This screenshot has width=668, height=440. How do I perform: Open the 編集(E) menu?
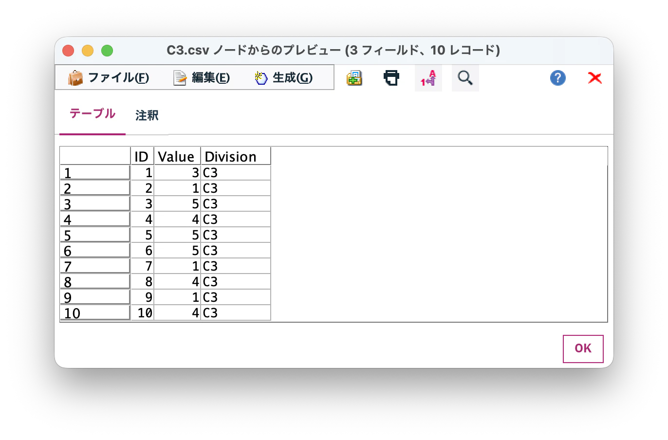point(202,78)
